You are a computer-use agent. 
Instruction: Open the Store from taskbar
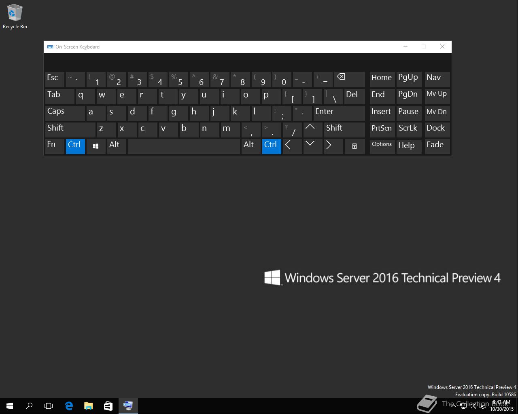[108, 406]
